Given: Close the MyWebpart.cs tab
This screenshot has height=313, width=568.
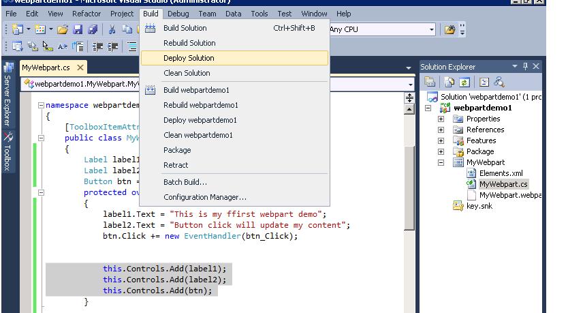Looking at the screenshot, I should [80, 68].
